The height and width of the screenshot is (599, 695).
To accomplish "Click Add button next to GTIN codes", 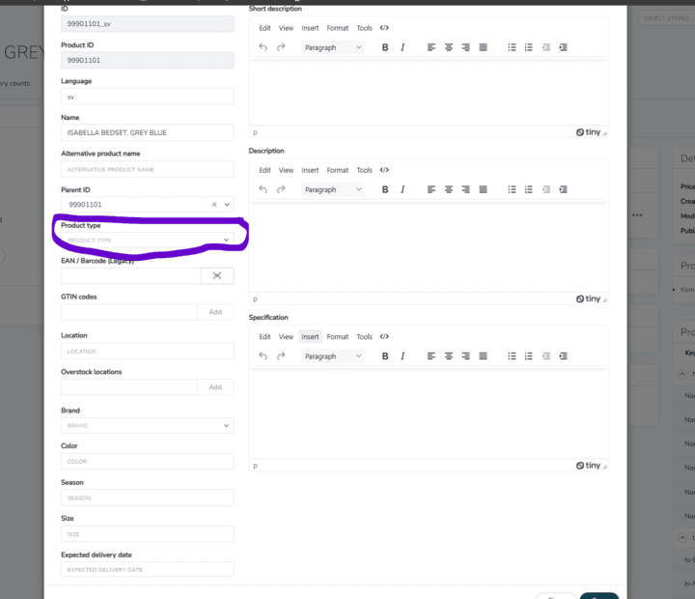I will coord(215,312).
